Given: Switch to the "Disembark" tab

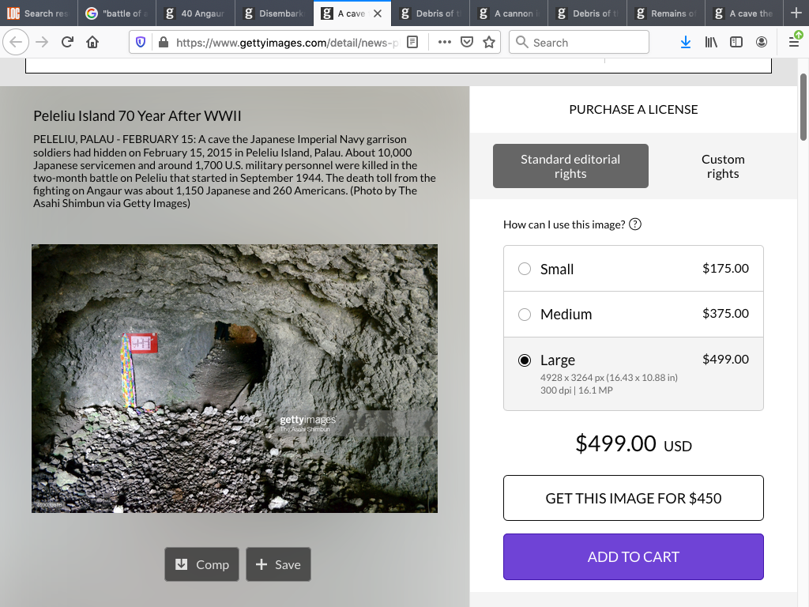Looking at the screenshot, I should click(x=274, y=13).
